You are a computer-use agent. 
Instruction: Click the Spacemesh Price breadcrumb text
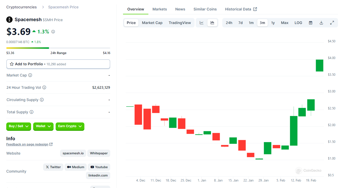63,7
